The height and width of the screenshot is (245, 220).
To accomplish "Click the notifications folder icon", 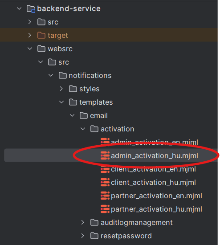I will click(63, 75).
